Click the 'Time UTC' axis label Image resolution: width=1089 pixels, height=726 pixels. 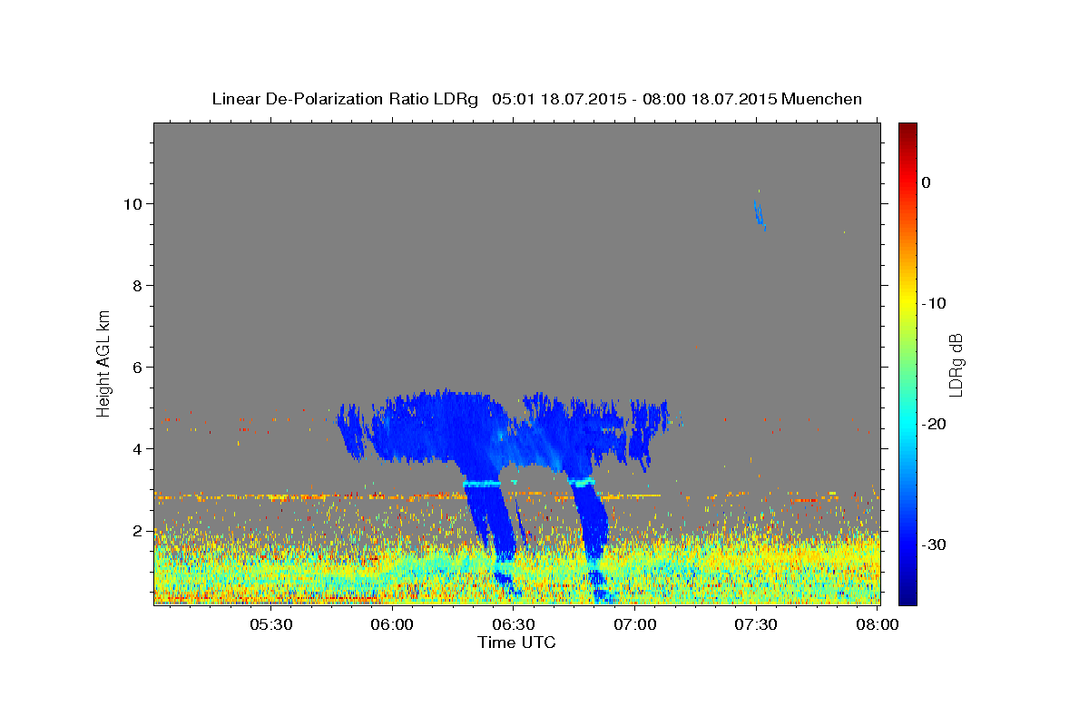pos(516,643)
